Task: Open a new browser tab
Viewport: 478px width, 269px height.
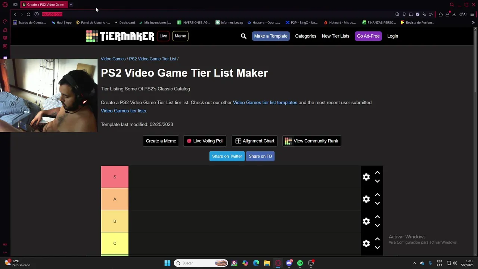Action: point(71,4)
